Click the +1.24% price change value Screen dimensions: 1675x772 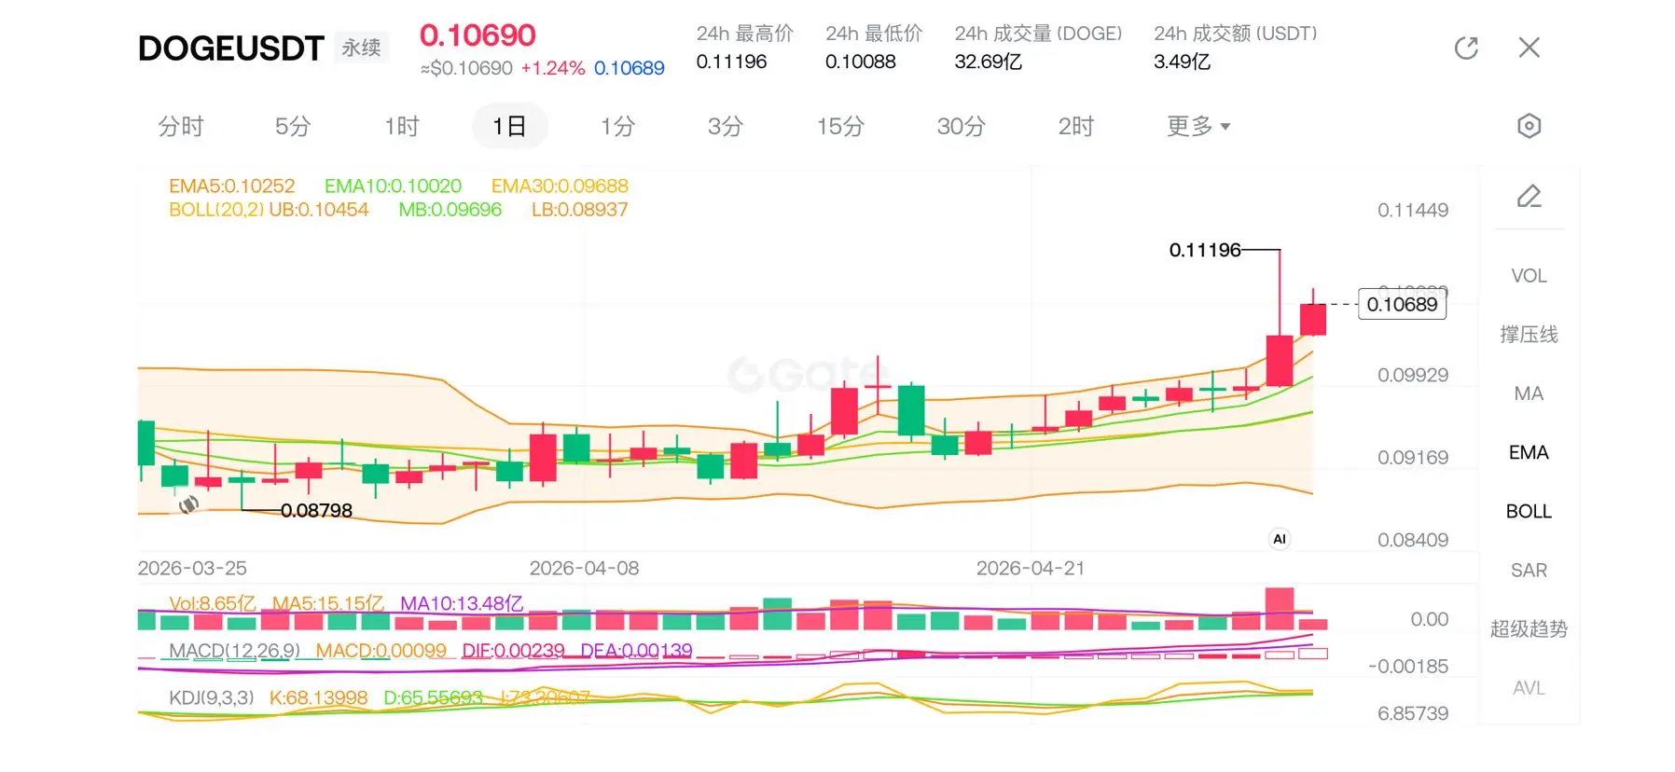[553, 68]
